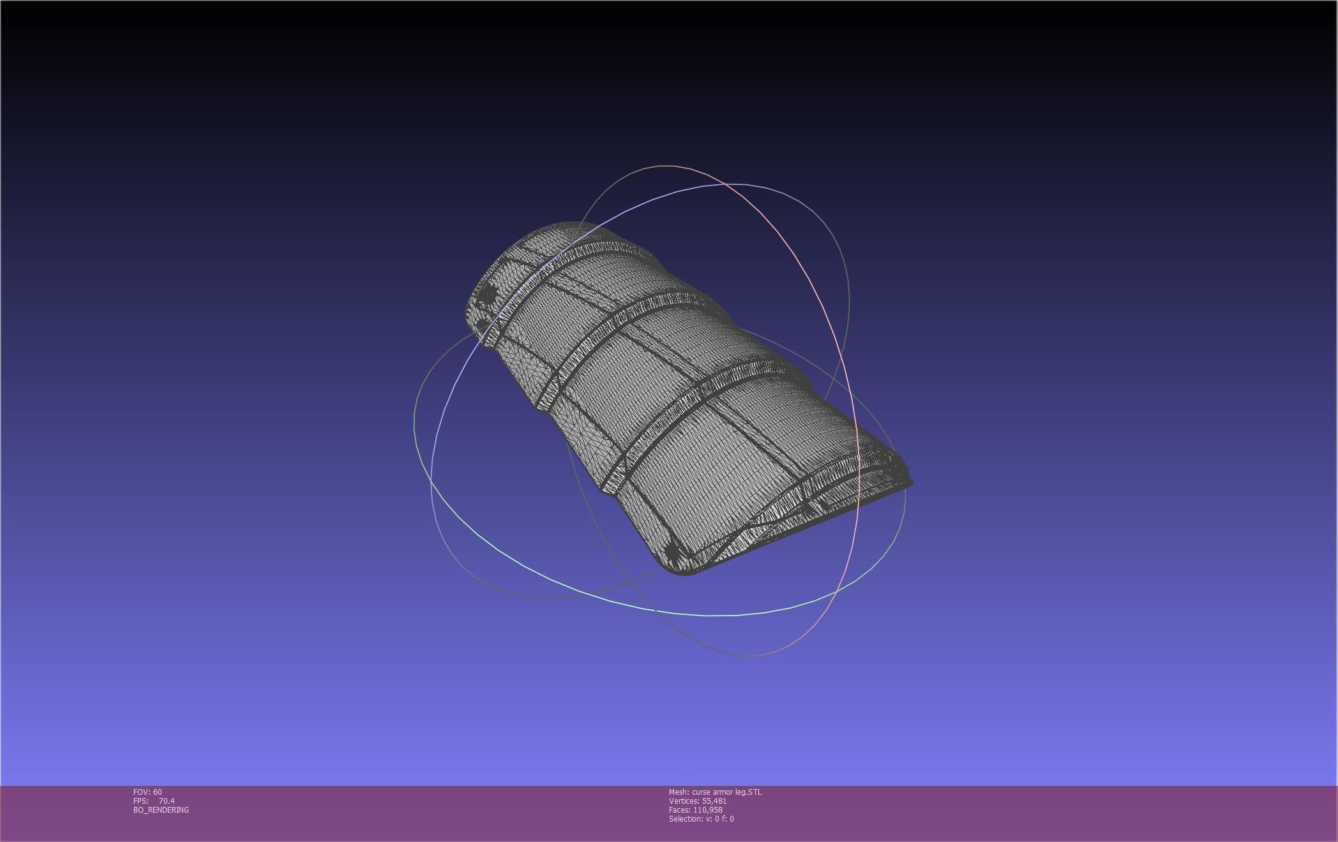Click the 'FOV: 60' status text
Image resolution: width=1338 pixels, height=842 pixels.
tap(147, 792)
